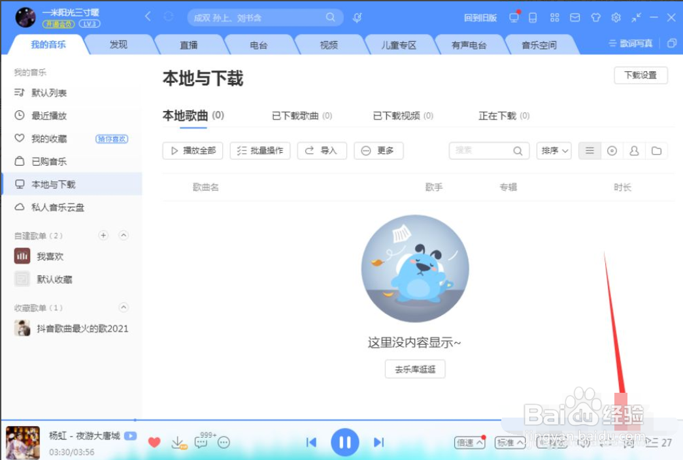Click the 开通会员 badge
683x460 pixels.
[x=58, y=24]
